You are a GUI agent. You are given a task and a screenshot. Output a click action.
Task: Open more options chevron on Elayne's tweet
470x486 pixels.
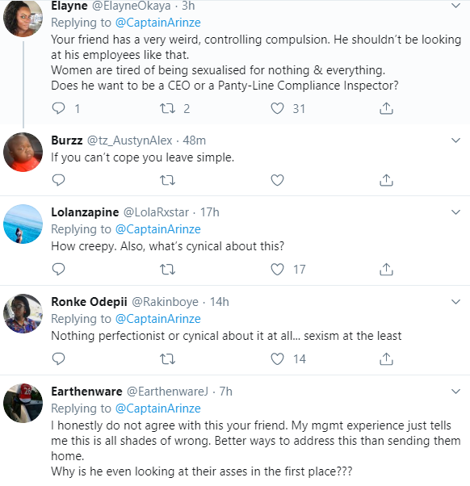coord(455,6)
